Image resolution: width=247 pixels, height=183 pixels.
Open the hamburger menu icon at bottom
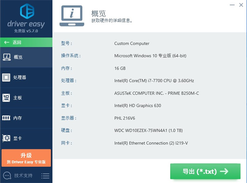tap(45, 176)
